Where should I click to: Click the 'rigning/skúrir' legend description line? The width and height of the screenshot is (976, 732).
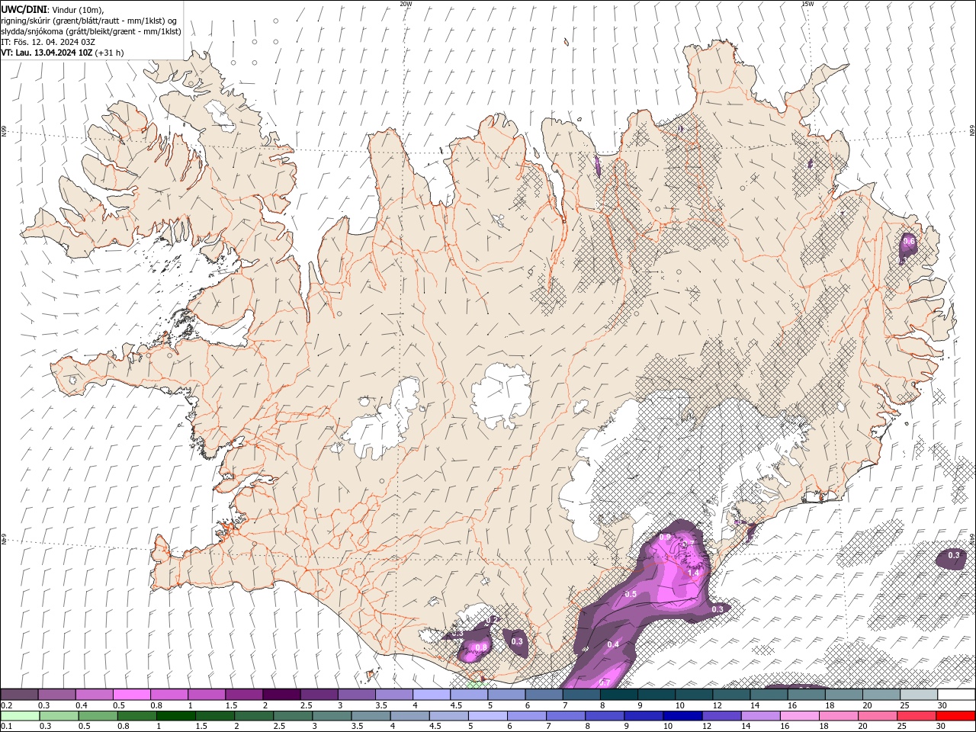[90, 21]
